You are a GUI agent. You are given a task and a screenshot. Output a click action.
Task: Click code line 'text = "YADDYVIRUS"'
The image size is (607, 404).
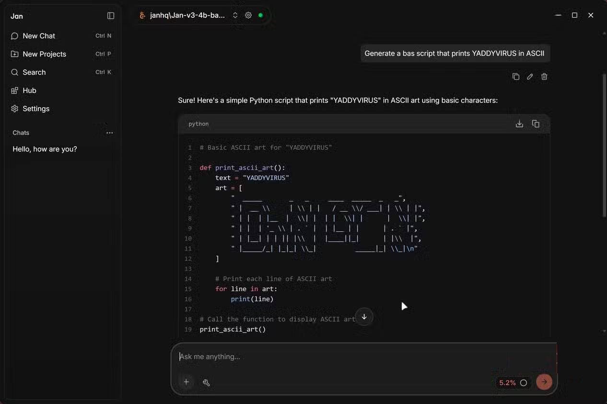[x=252, y=178]
